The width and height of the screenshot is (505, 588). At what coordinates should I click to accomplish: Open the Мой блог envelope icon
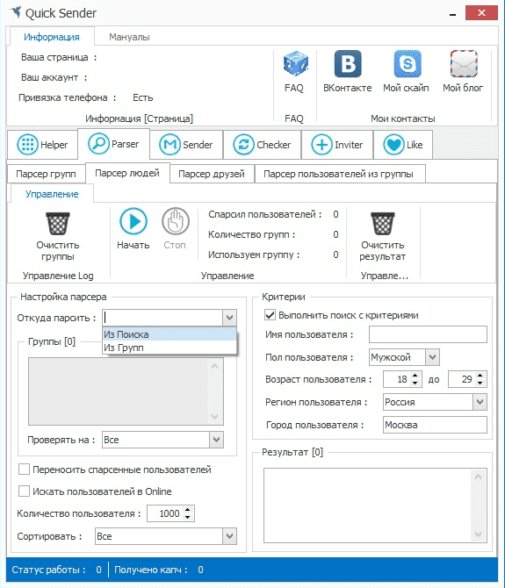[x=464, y=63]
